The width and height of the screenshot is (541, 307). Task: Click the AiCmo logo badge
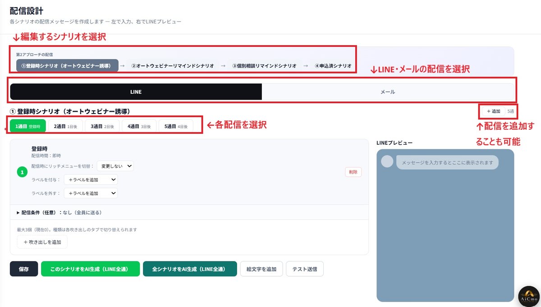click(x=529, y=296)
